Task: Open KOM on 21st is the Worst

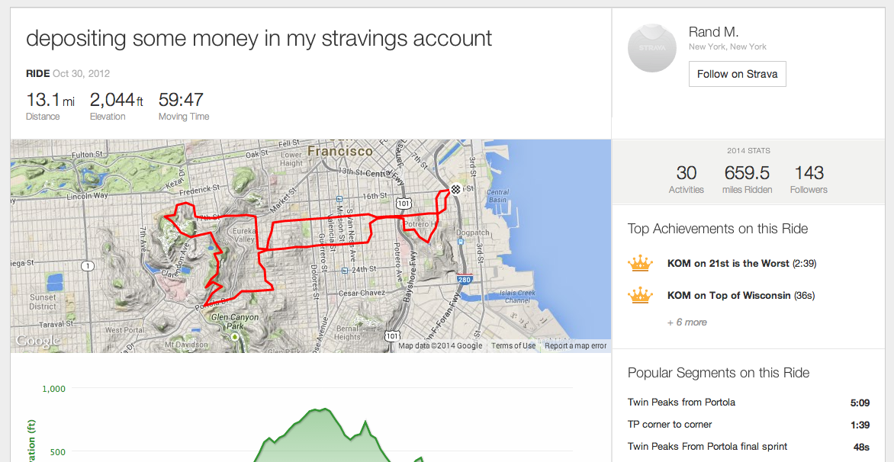Action: click(728, 264)
